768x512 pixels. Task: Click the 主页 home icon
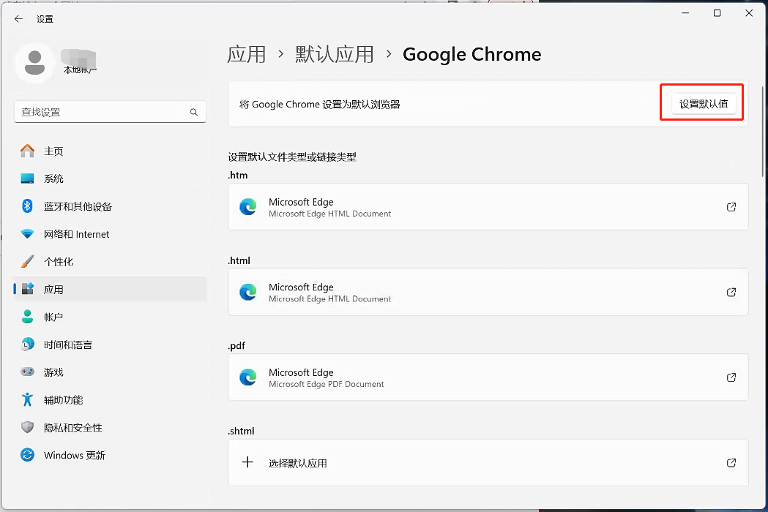pos(27,151)
